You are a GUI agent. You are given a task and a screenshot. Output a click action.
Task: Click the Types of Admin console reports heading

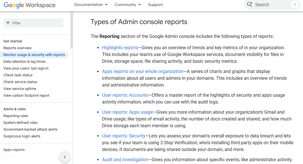pyautogui.click(x=139, y=22)
